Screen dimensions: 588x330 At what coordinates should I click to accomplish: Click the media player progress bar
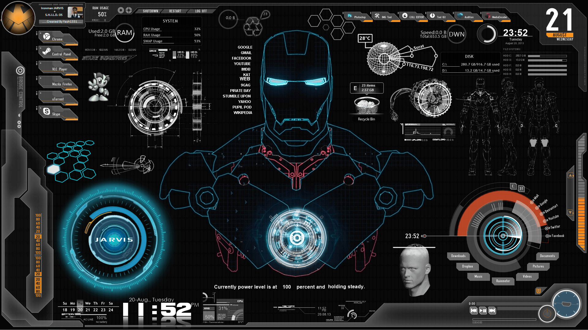coord(504,320)
